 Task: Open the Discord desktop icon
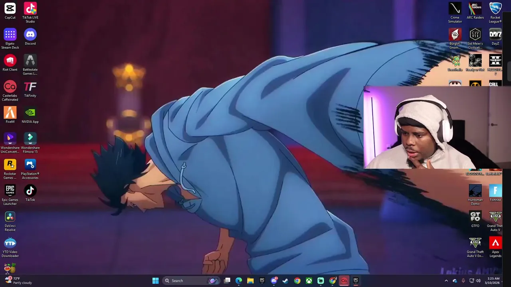[30, 37]
